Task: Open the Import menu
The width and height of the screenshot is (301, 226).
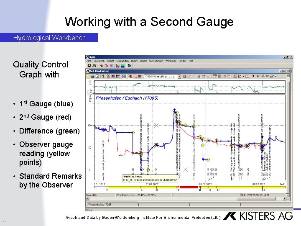Action: [134, 61]
